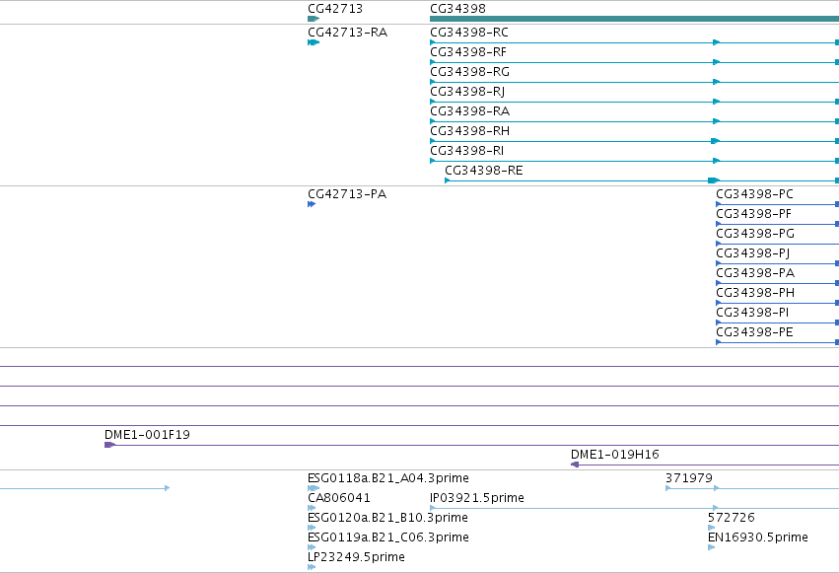Select the CG34398-RI transcript label
The image size is (839, 573).
pos(466,151)
